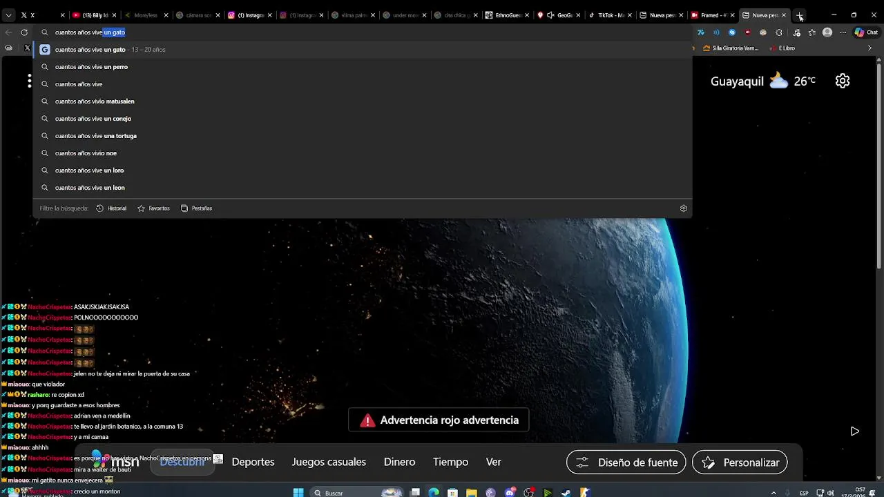This screenshot has height=497, width=884.
Task: Click the address bar search field
Action: 363,32
